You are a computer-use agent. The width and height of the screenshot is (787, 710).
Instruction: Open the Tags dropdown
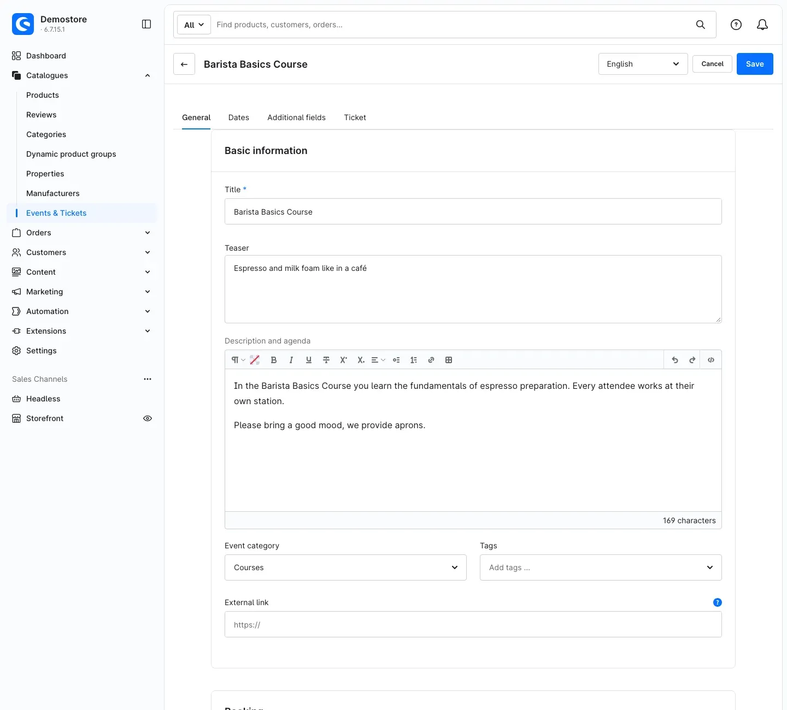[x=601, y=567]
